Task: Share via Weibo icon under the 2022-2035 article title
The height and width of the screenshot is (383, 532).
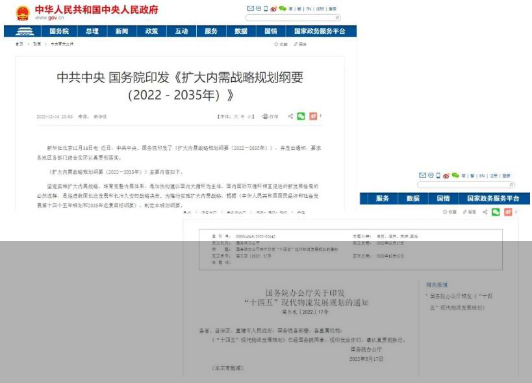Action: pyautogui.click(x=313, y=116)
